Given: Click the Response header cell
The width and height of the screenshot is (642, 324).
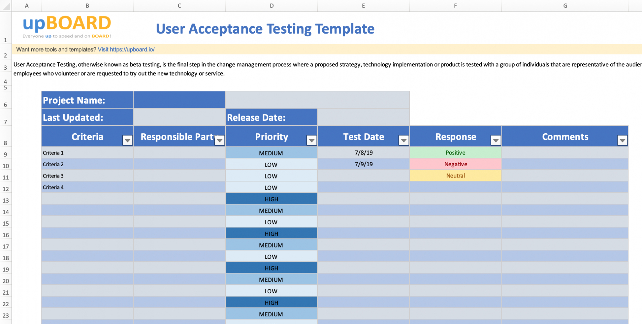Looking at the screenshot, I should click(x=455, y=137).
